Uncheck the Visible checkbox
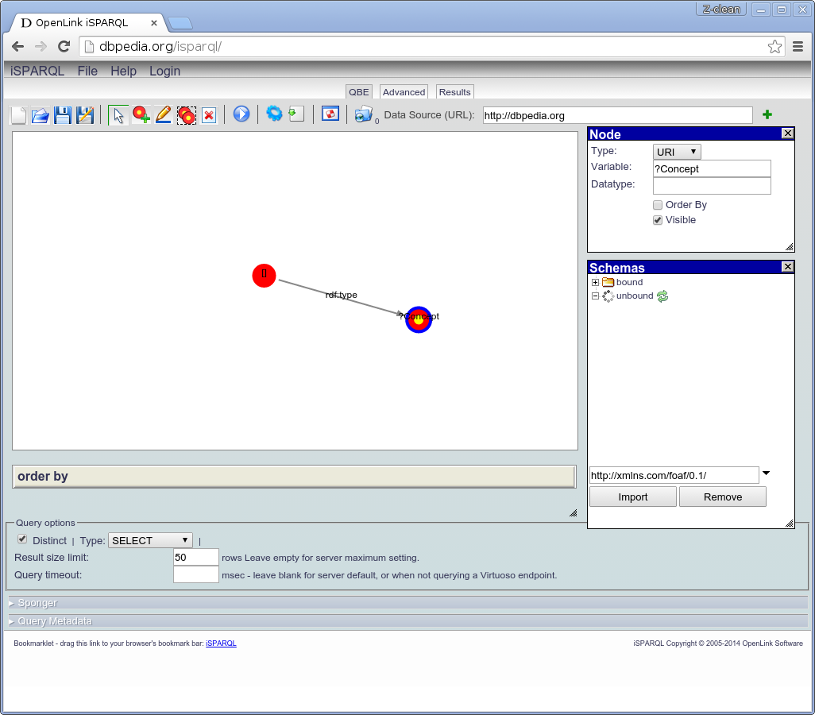Viewport: 815px width, 715px height. click(658, 220)
